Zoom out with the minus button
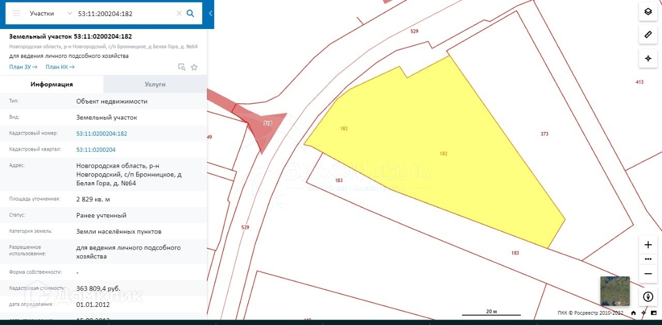Viewport: 662px width, 325px height. (648, 273)
